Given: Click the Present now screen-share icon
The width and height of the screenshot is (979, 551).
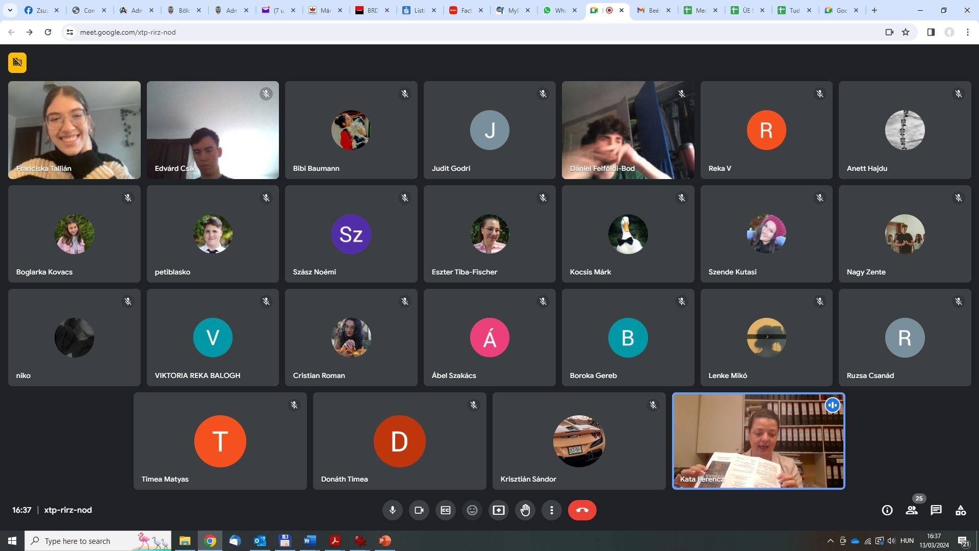Looking at the screenshot, I should click(x=499, y=510).
